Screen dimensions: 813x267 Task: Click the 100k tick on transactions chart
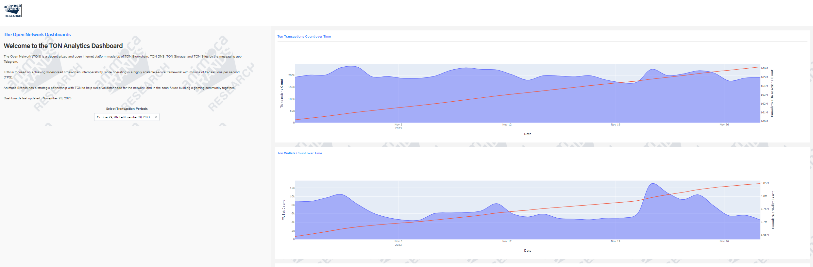pos(291,99)
